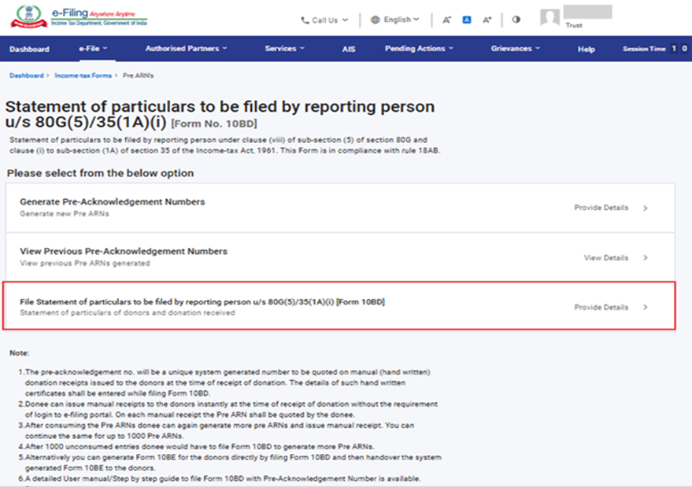Expand the Authorised Partners menu
This screenshot has width=692, height=487.
[186, 49]
